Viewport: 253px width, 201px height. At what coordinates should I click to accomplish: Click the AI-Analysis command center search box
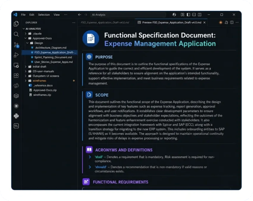tap(128, 15)
